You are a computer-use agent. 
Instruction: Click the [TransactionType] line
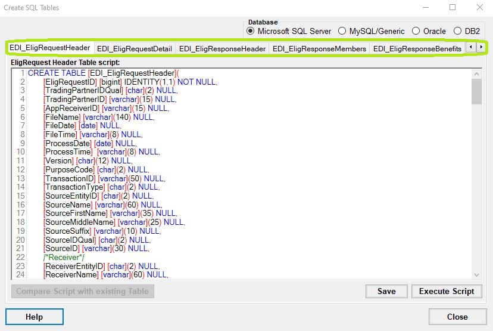click(101, 187)
